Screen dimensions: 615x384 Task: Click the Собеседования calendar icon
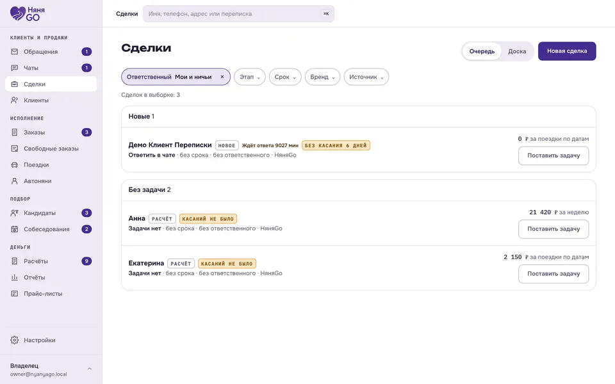coord(15,229)
